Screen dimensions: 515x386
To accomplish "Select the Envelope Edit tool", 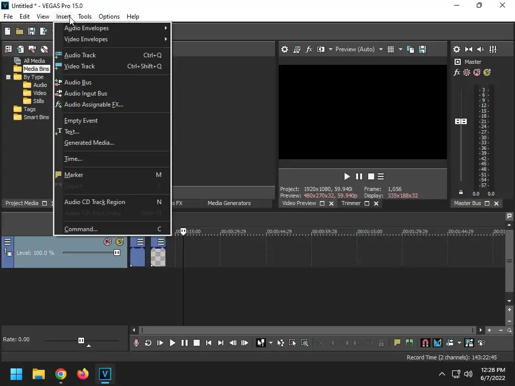I will [281, 343].
